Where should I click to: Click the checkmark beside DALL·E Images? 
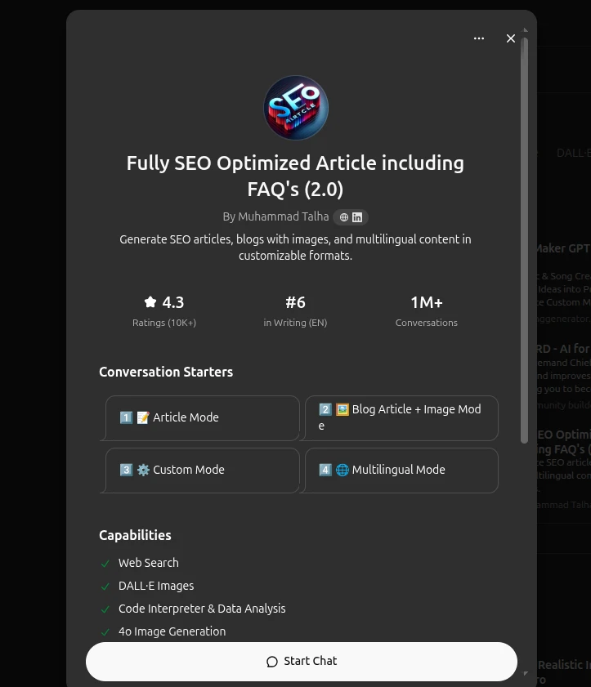pyautogui.click(x=105, y=587)
